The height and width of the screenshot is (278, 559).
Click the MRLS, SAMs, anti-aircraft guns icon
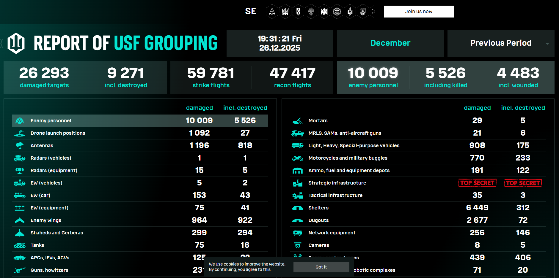298,133
